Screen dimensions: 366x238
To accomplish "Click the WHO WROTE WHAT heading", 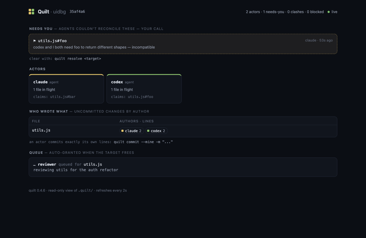I will [48, 111].
